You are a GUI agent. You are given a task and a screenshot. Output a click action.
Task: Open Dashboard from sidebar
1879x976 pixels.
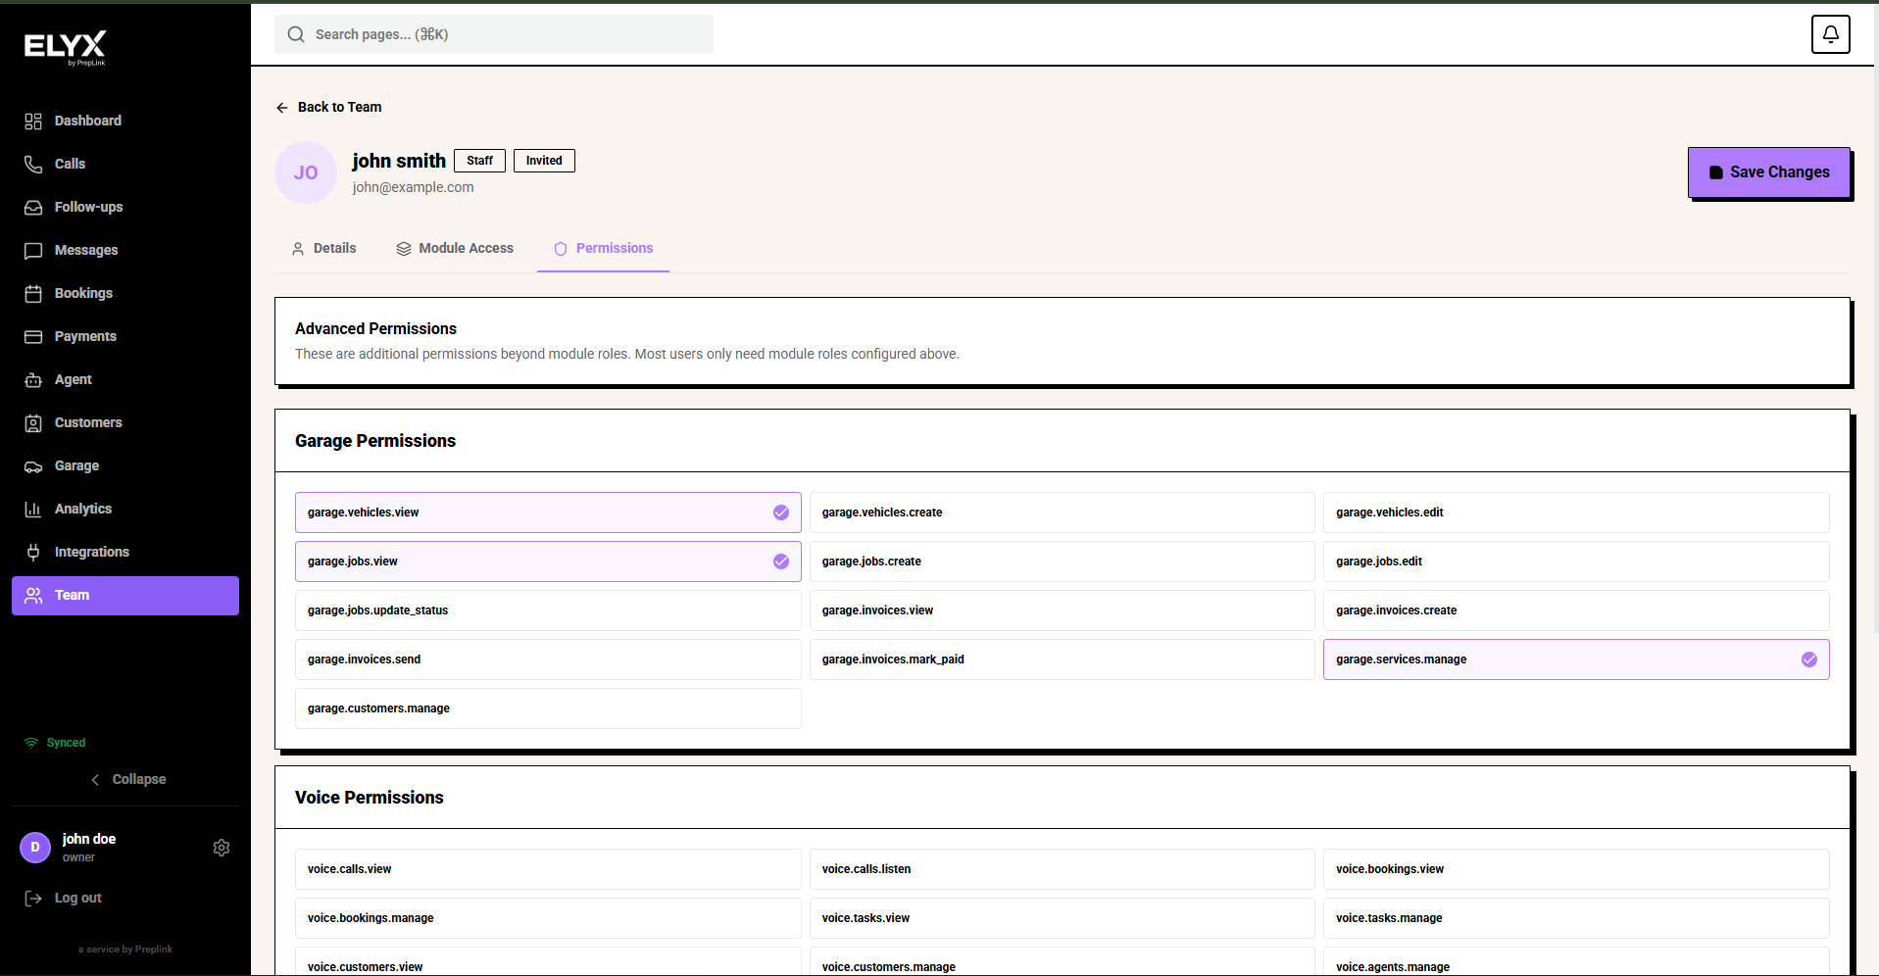[125, 121]
